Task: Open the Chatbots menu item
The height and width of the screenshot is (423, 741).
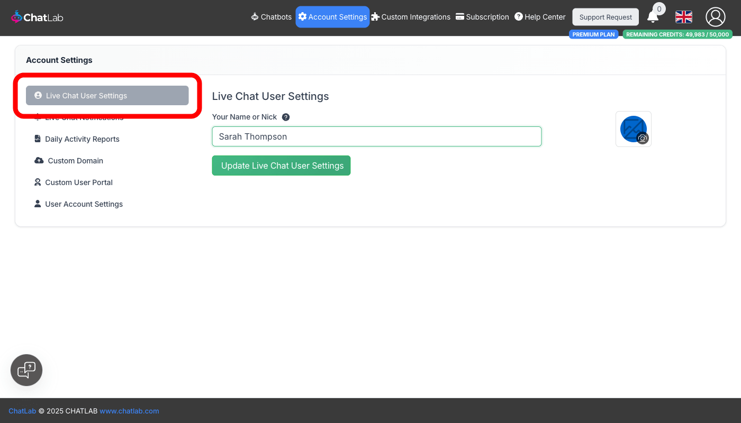Action: 271,17
